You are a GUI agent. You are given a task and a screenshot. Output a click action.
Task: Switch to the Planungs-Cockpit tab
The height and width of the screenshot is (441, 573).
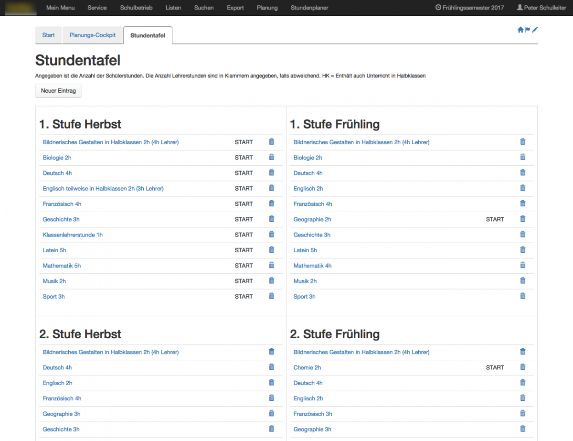click(x=93, y=35)
